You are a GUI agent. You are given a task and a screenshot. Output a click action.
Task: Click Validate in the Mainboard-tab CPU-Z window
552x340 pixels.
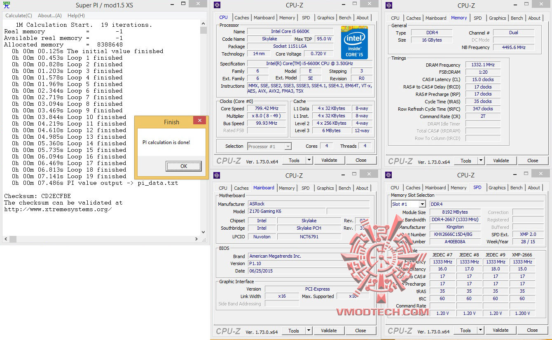coord(329,331)
